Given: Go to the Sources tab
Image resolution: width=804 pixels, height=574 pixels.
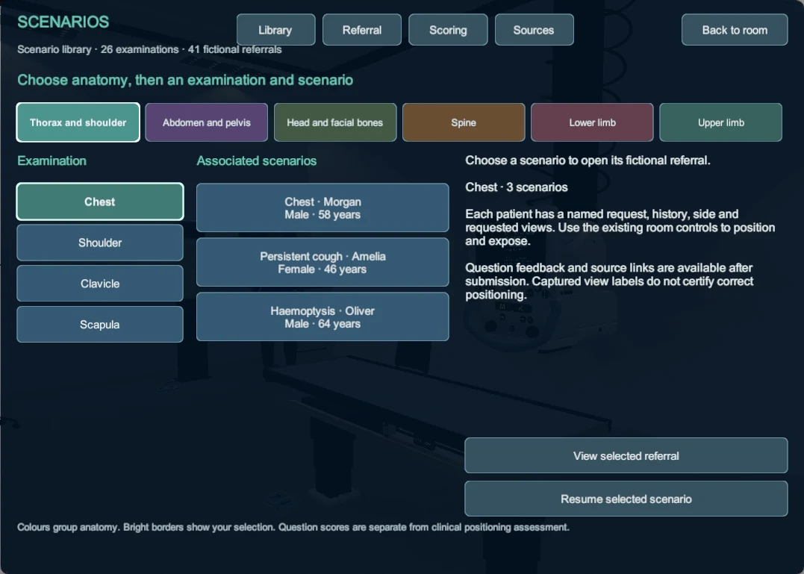Looking at the screenshot, I should tap(535, 30).
